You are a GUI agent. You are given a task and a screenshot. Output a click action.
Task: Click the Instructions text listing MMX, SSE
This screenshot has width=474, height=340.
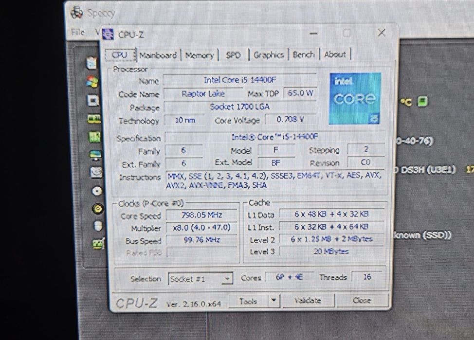(x=274, y=180)
